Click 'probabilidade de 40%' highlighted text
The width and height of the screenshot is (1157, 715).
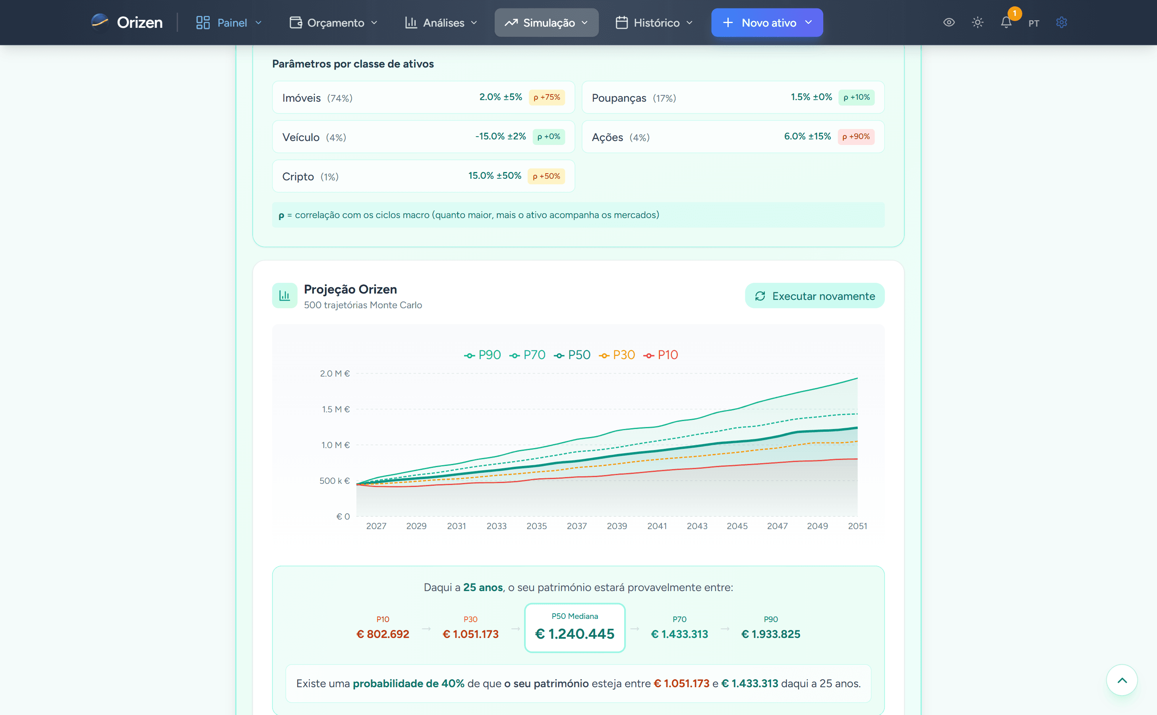[409, 683]
